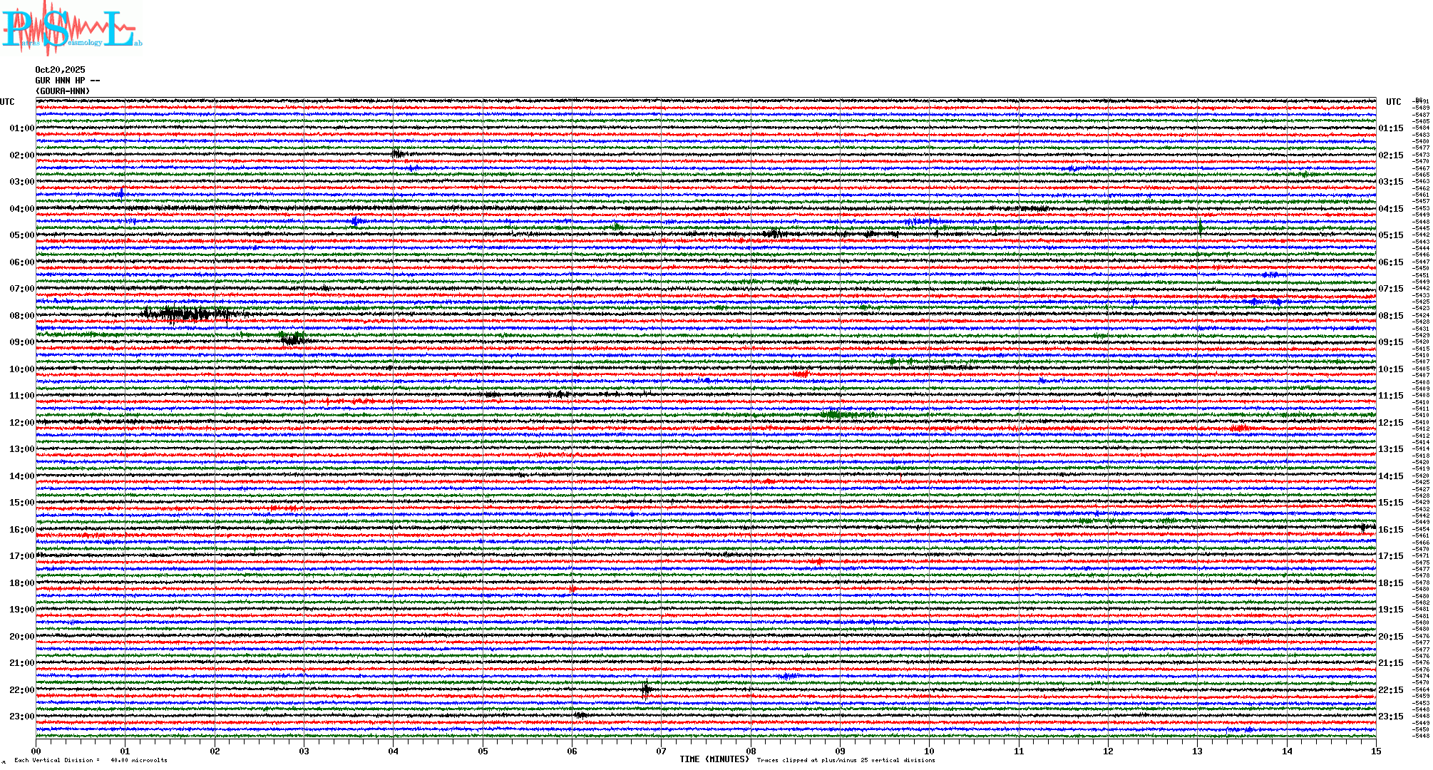The height and width of the screenshot is (770, 1433).
Task: Click the Oct20,2025 date label
Action: pos(60,70)
